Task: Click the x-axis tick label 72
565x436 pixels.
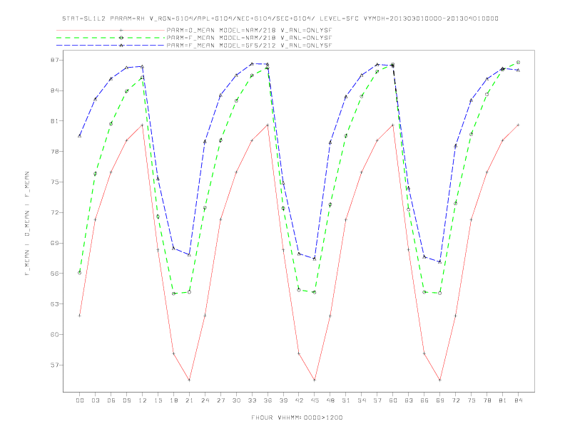Action: pyautogui.click(x=455, y=400)
